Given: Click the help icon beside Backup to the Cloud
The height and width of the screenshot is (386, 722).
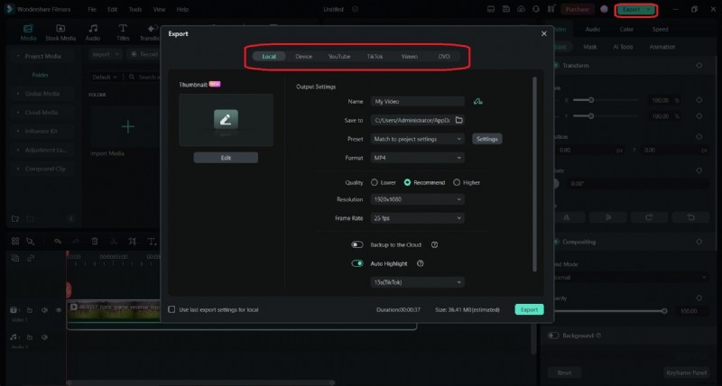Looking at the screenshot, I should pos(434,244).
